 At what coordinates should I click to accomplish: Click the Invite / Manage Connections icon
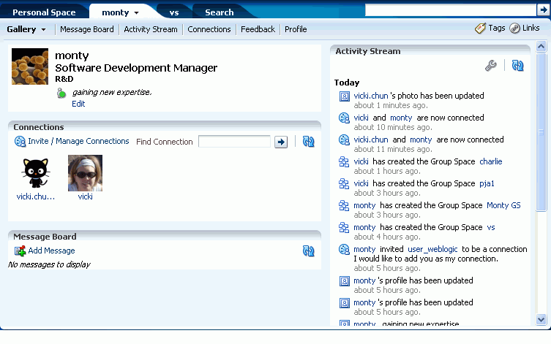[20, 141]
